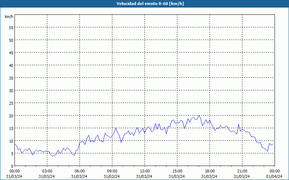Select the "50" y-axis tick label
Screen dimensions: 289x180
[11, 40]
